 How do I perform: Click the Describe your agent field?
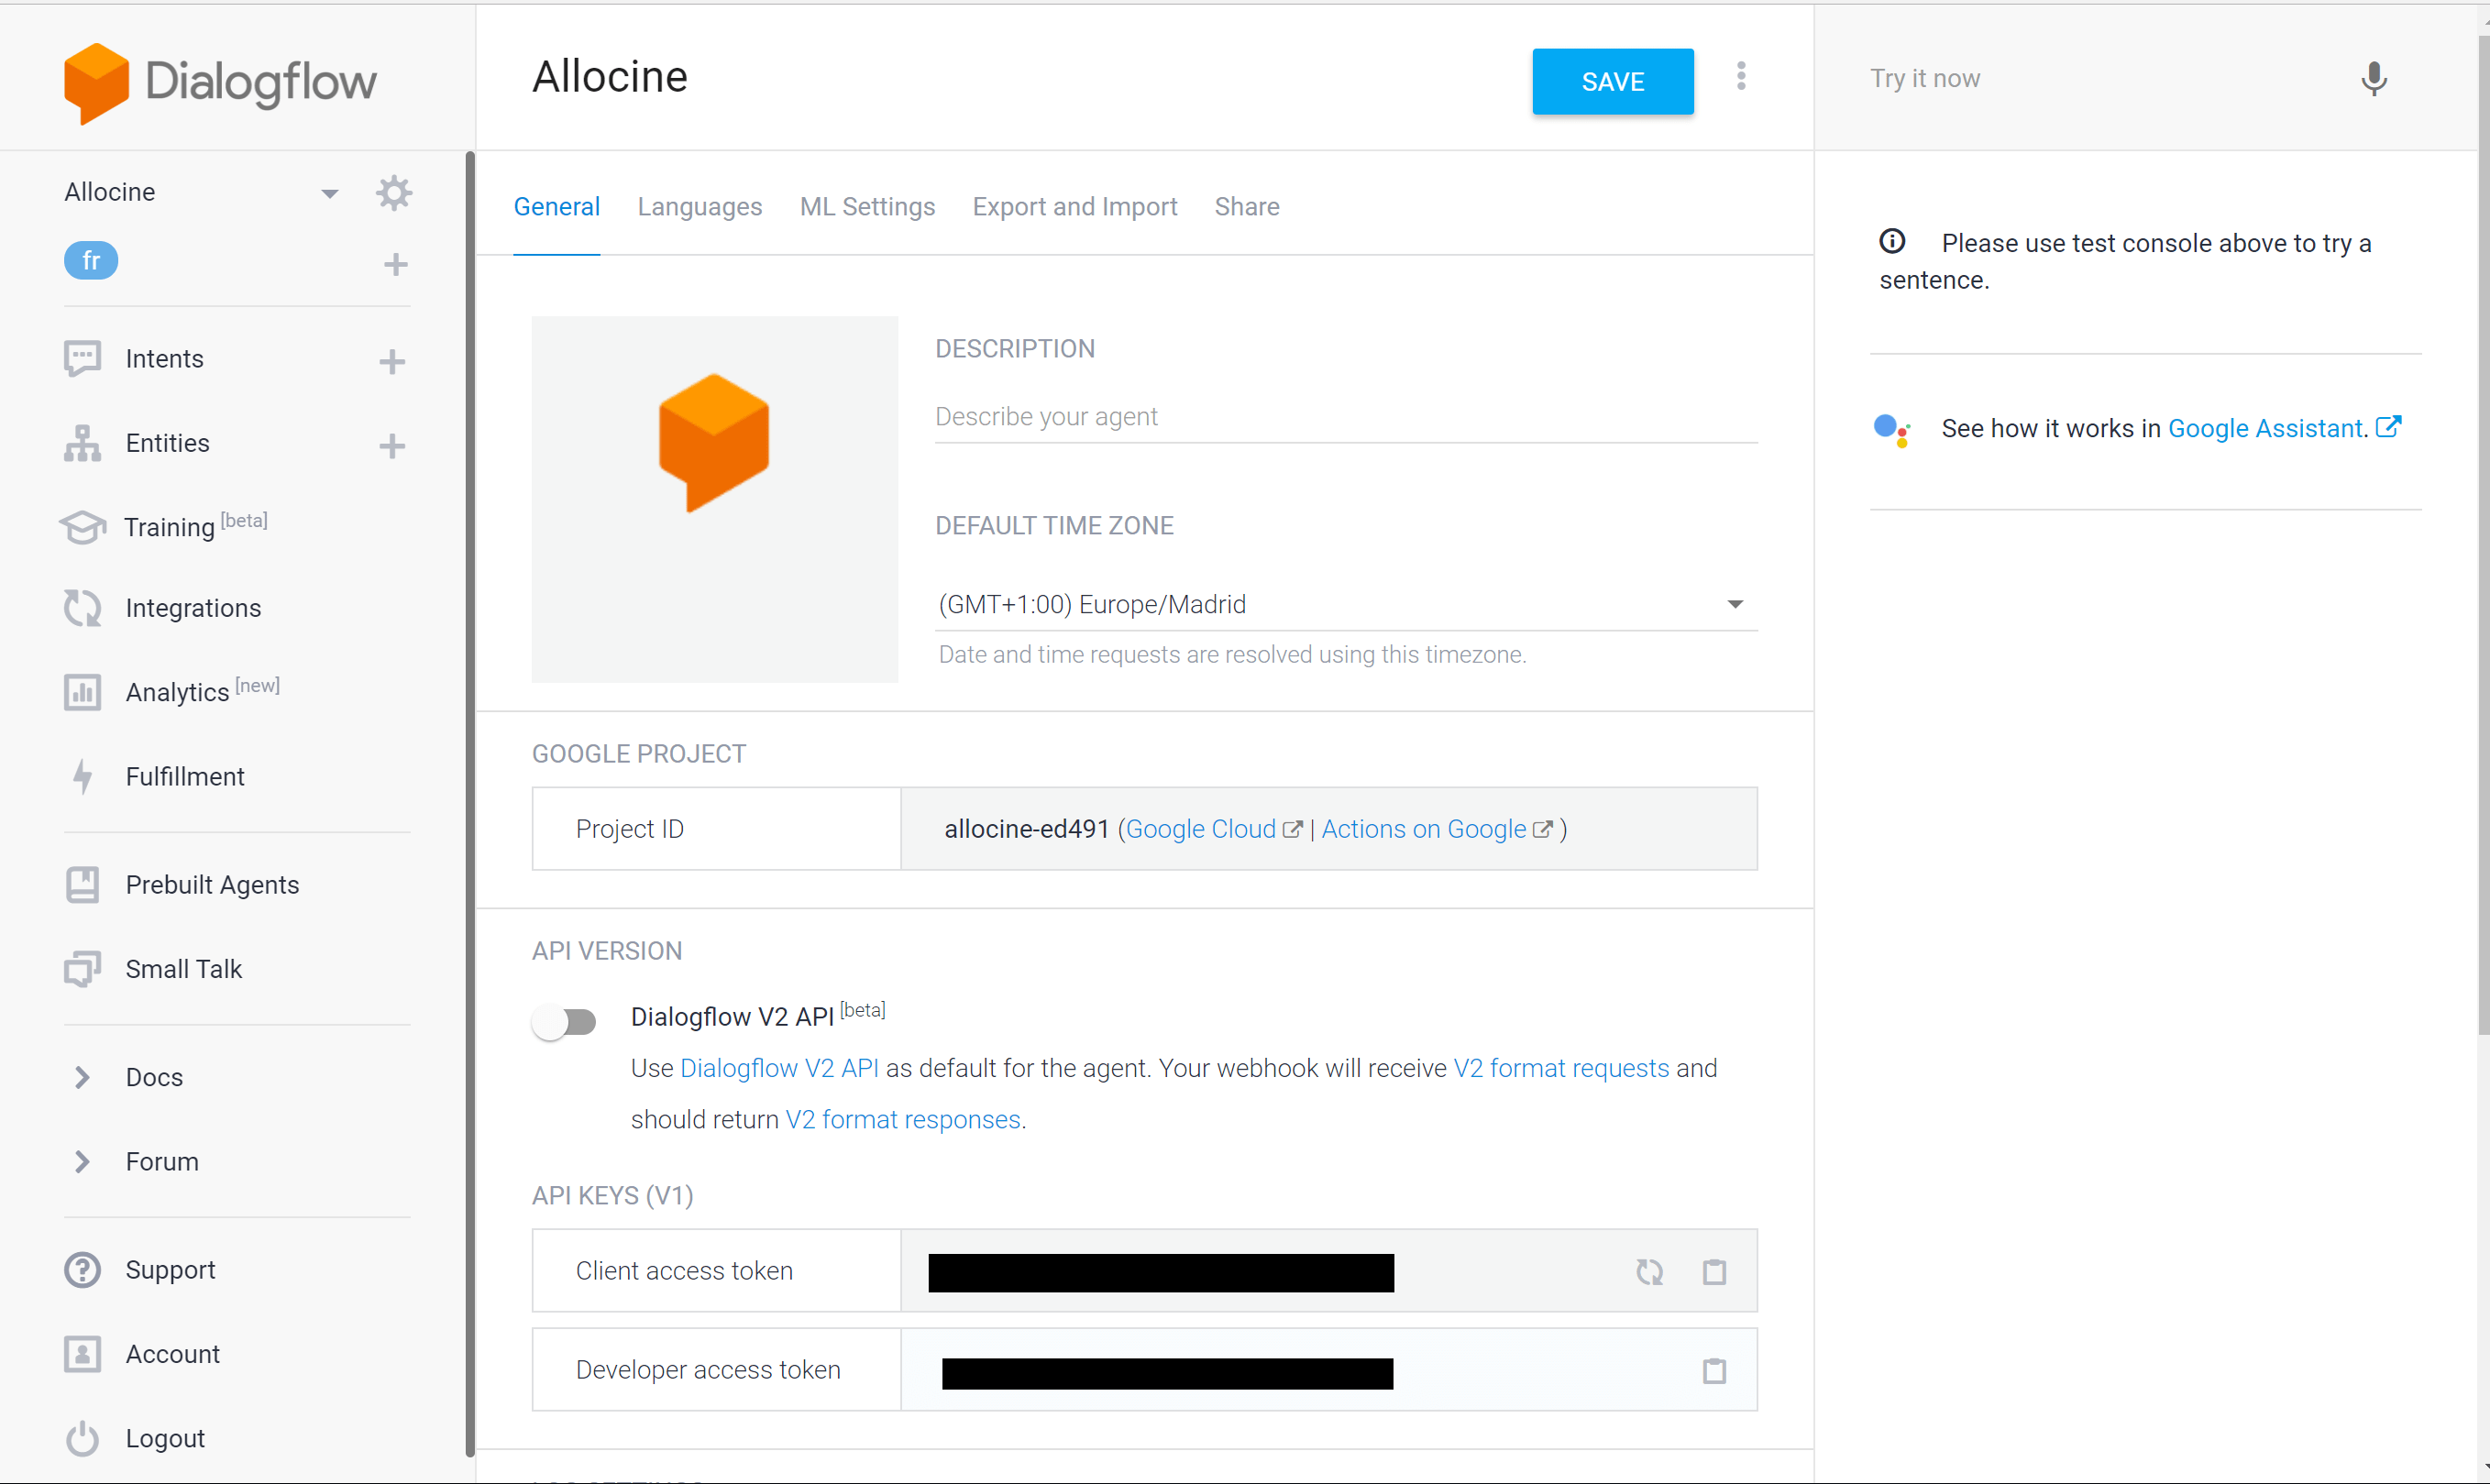pos(1346,417)
